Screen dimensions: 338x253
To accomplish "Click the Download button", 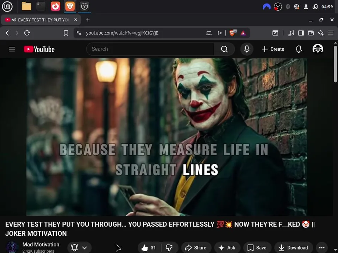I will tap(294, 248).
